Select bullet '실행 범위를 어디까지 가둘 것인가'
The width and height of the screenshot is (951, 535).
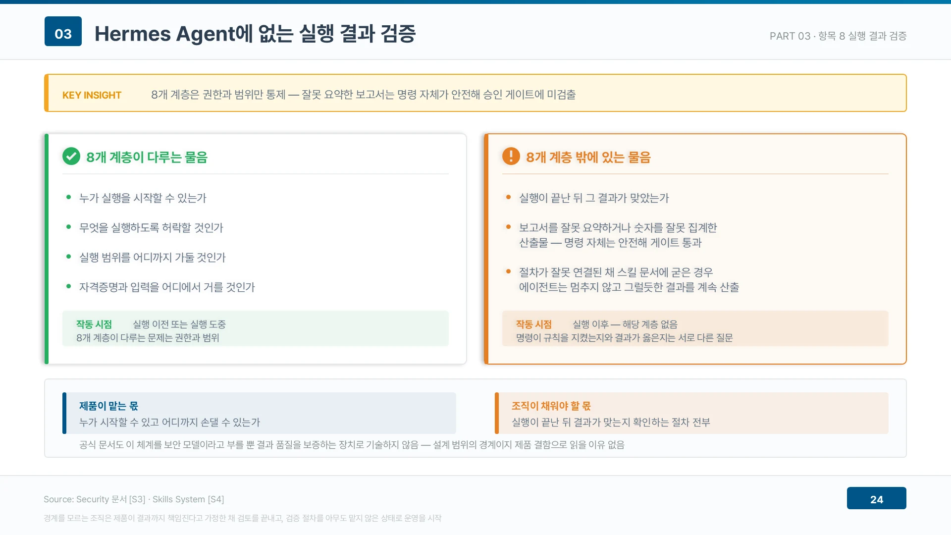[x=153, y=258]
